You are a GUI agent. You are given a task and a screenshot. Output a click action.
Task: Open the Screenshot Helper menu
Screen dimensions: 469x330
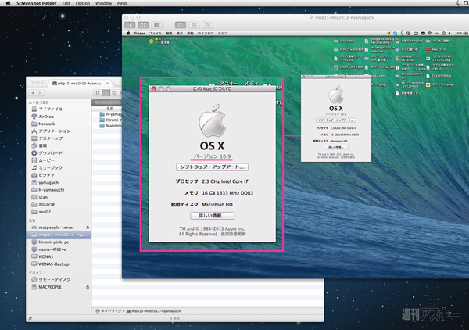[37, 3]
